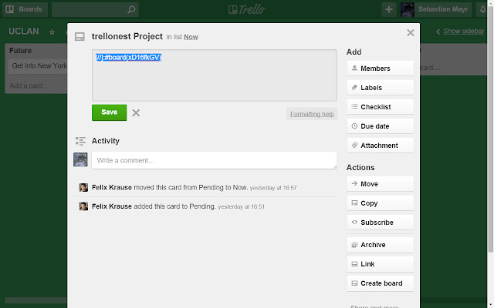Click the horizontal board scrollbar
The width and height of the screenshot is (494, 308).
click(36, 300)
